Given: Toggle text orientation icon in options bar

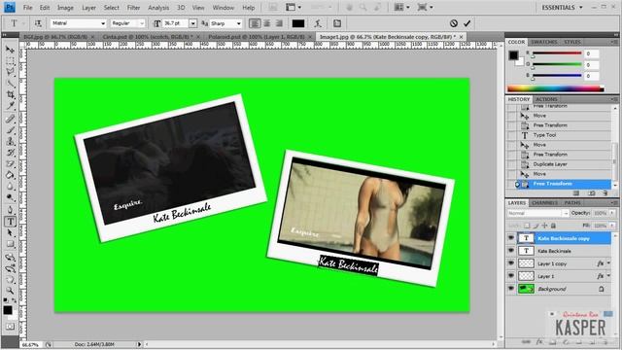Looking at the screenshot, I should [38, 23].
